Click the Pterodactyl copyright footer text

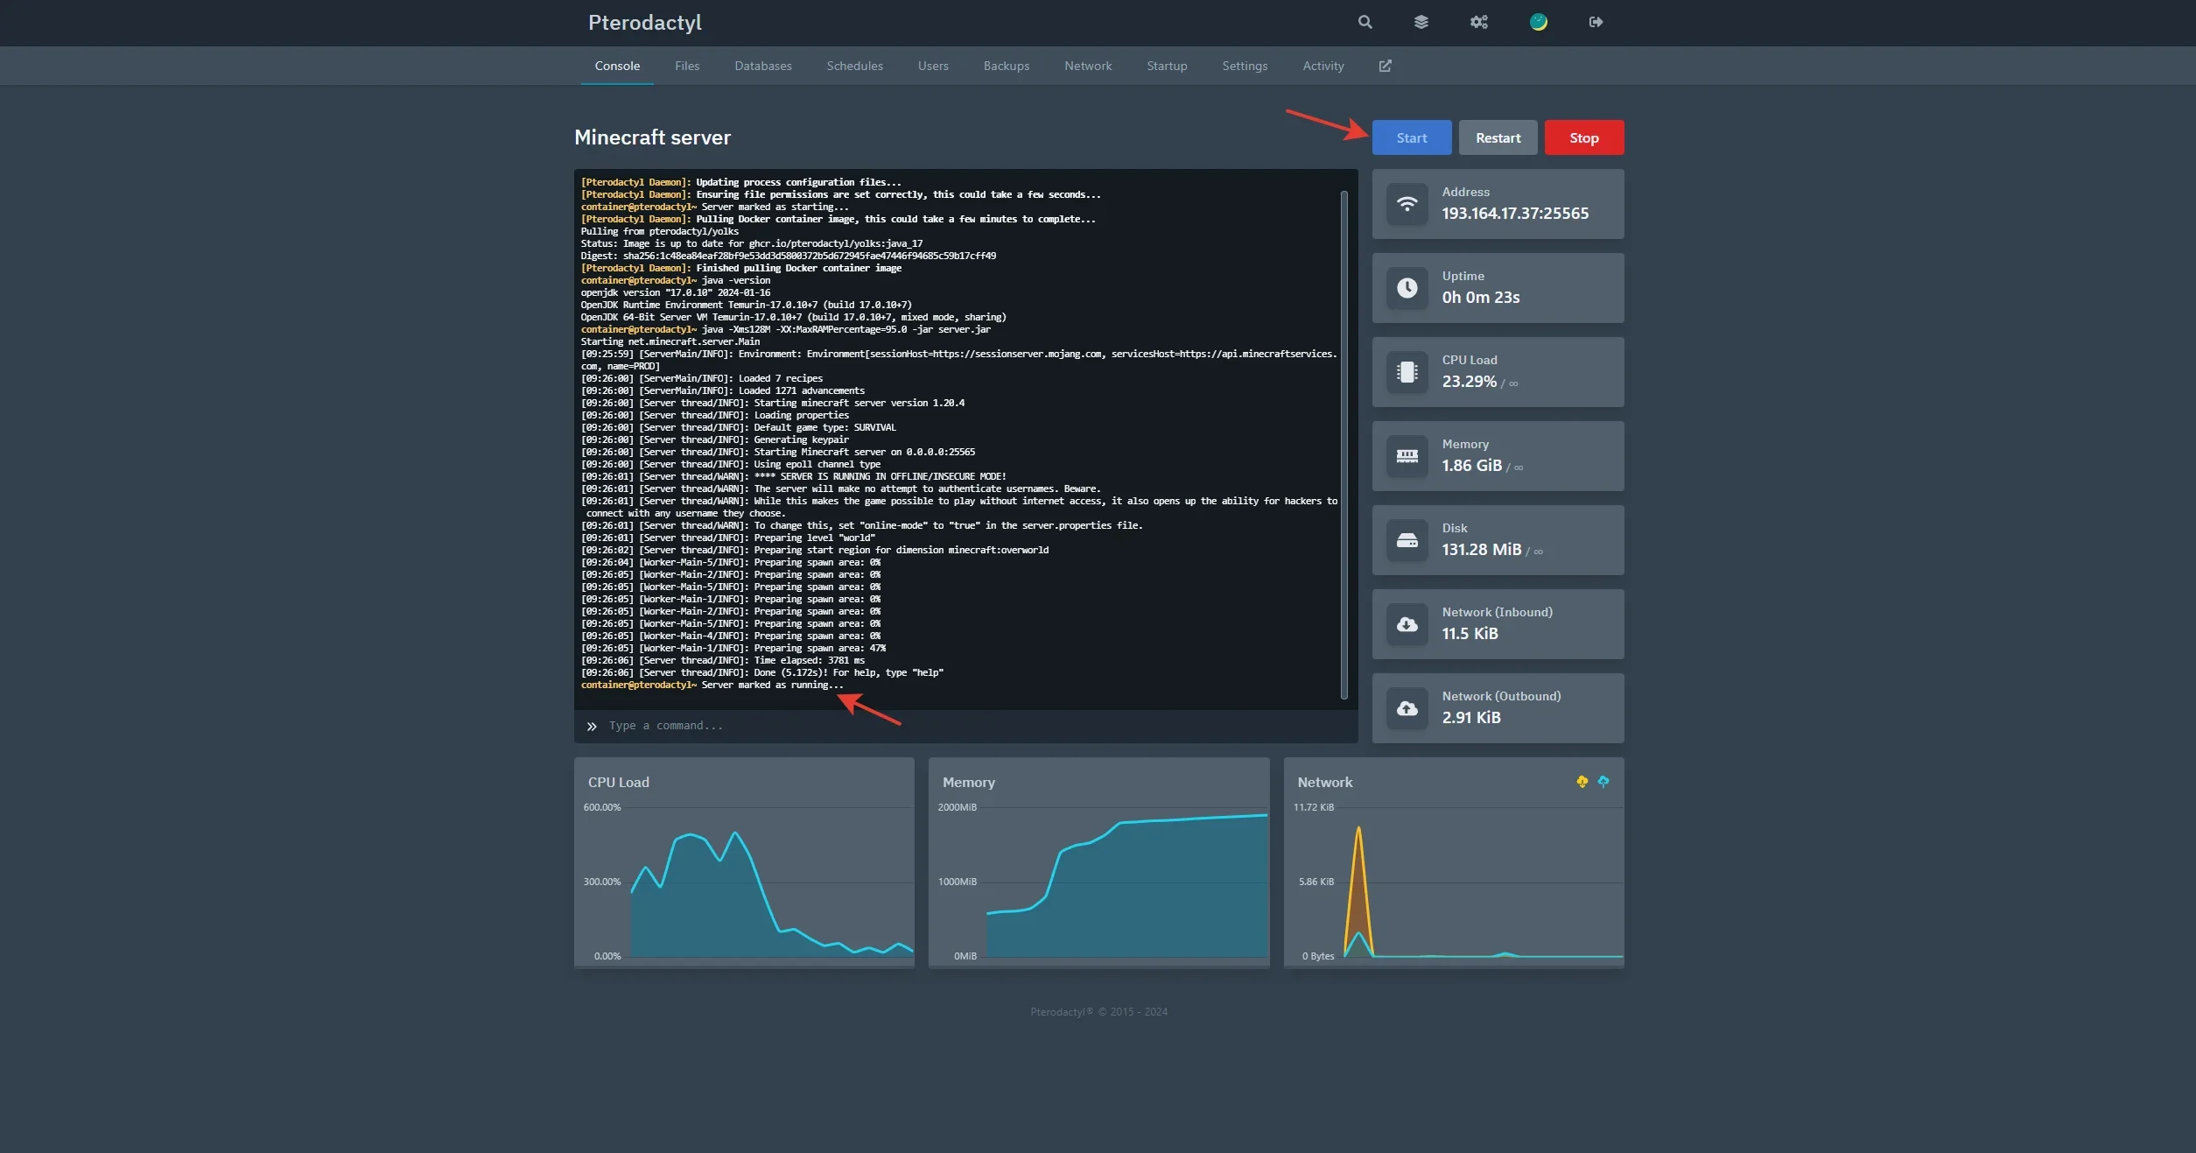(x=1098, y=1012)
